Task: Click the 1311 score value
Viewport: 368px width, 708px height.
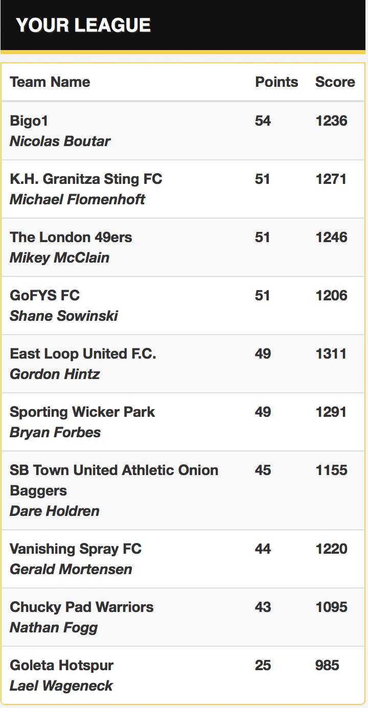Action: pyautogui.click(x=331, y=353)
